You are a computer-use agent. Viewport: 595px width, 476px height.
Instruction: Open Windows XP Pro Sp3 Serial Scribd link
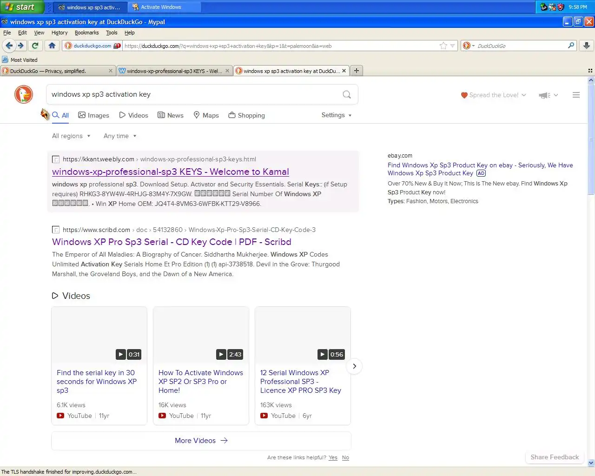172,242
